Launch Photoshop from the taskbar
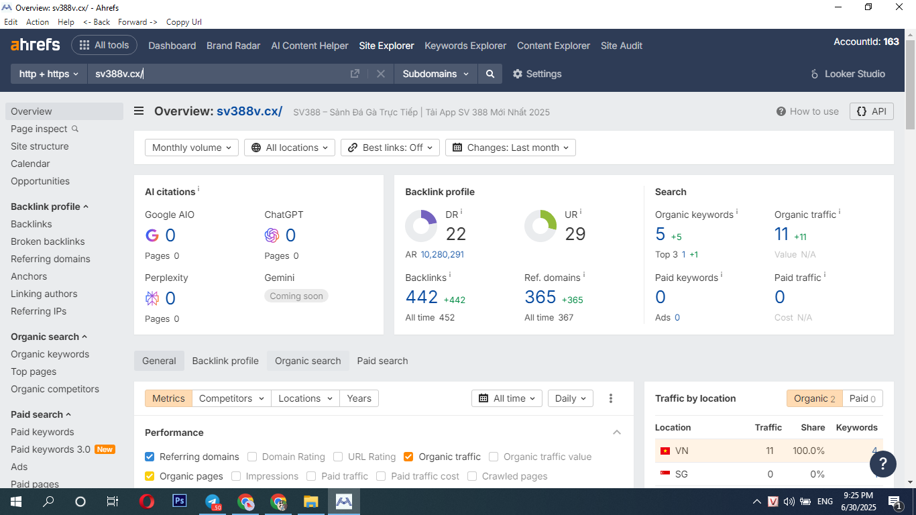The width and height of the screenshot is (916, 515). (x=180, y=502)
